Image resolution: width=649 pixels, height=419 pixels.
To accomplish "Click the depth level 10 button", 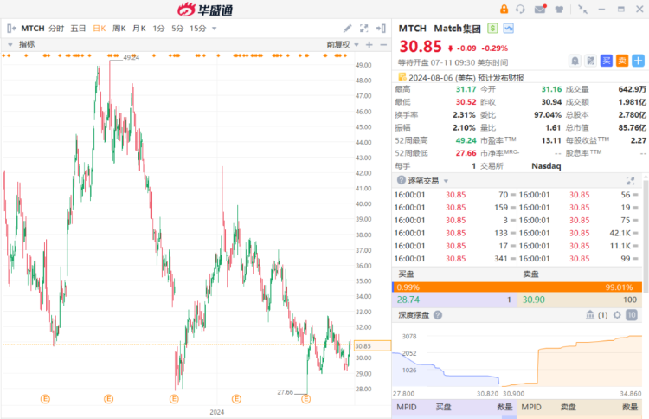I will pyautogui.click(x=631, y=315).
